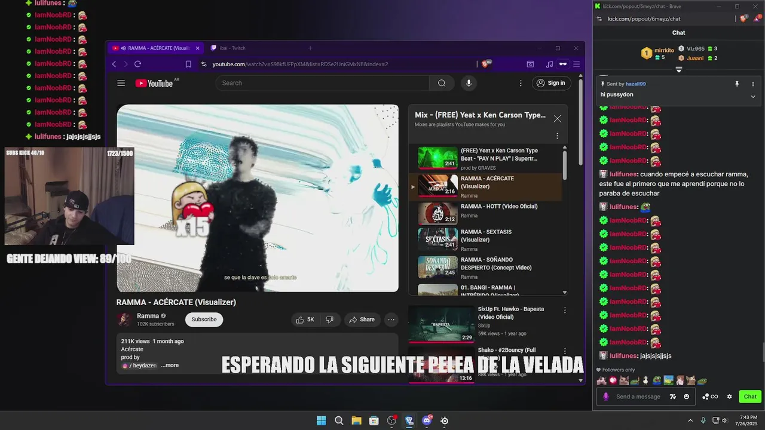
Task: Click the Share button
Action: [x=362, y=320]
